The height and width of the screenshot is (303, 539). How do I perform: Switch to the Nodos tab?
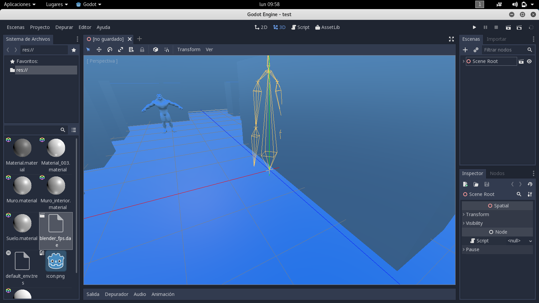pyautogui.click(x=497, y=173)
